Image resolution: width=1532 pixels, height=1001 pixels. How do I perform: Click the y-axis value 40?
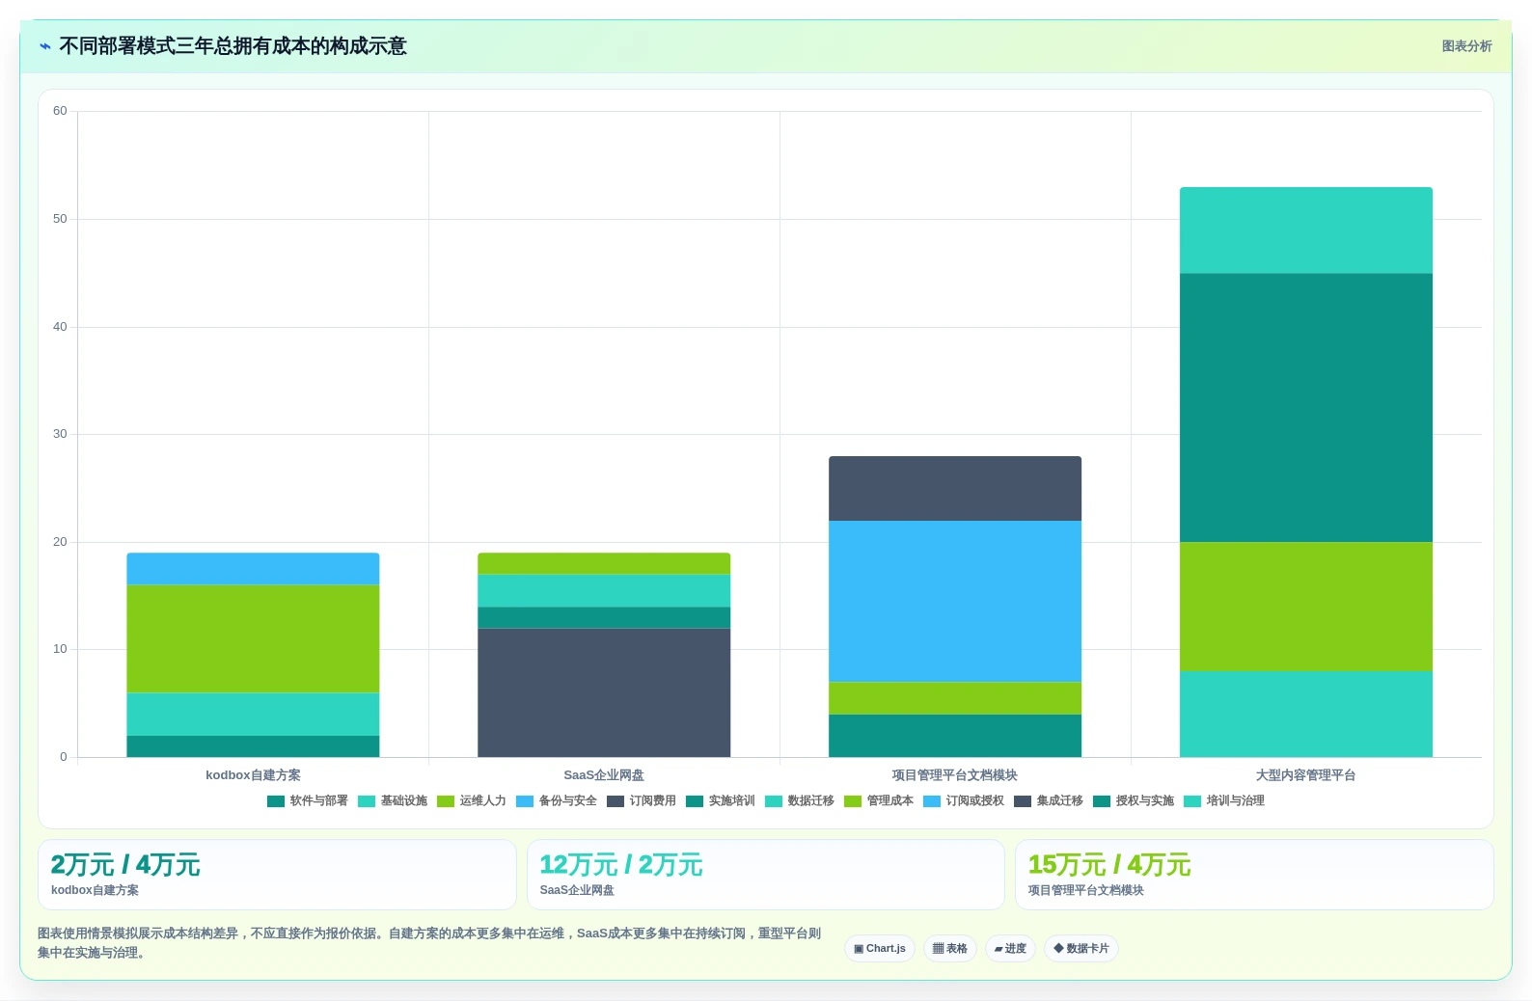point(60,327)
